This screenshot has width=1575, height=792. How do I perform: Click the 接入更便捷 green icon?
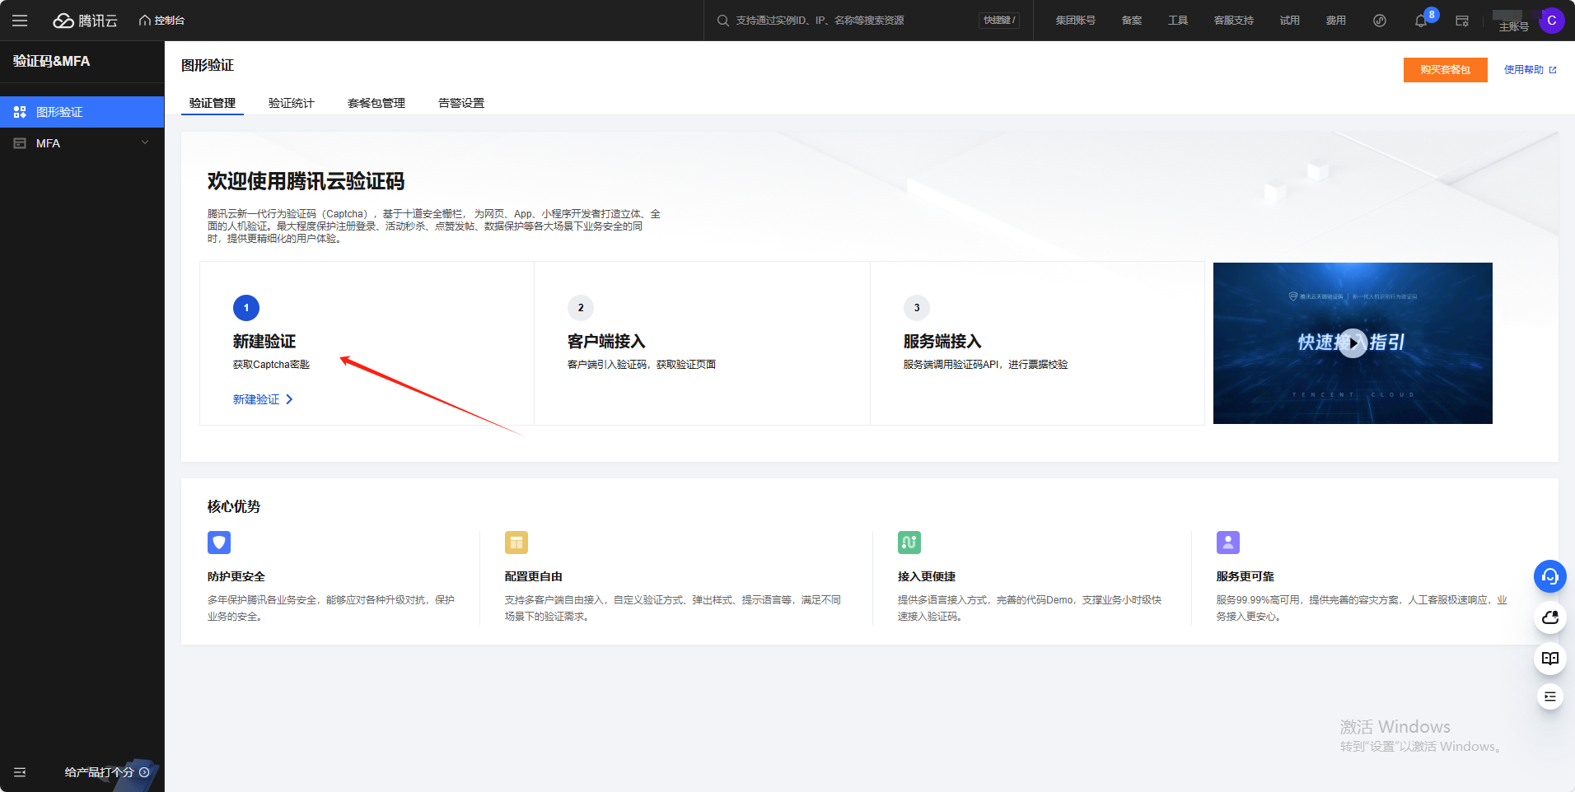(x=909, y=543)
